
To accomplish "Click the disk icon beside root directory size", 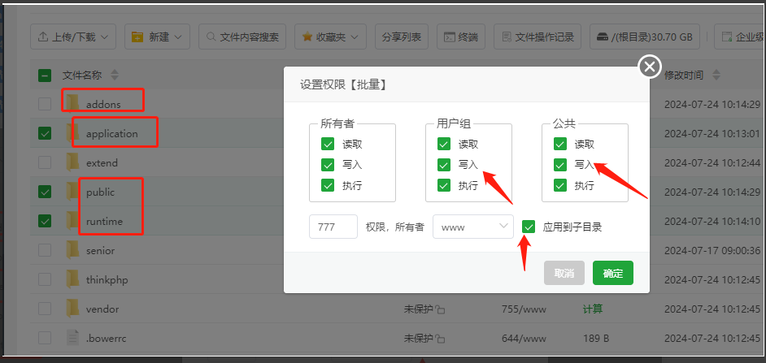I will (603, 37).
